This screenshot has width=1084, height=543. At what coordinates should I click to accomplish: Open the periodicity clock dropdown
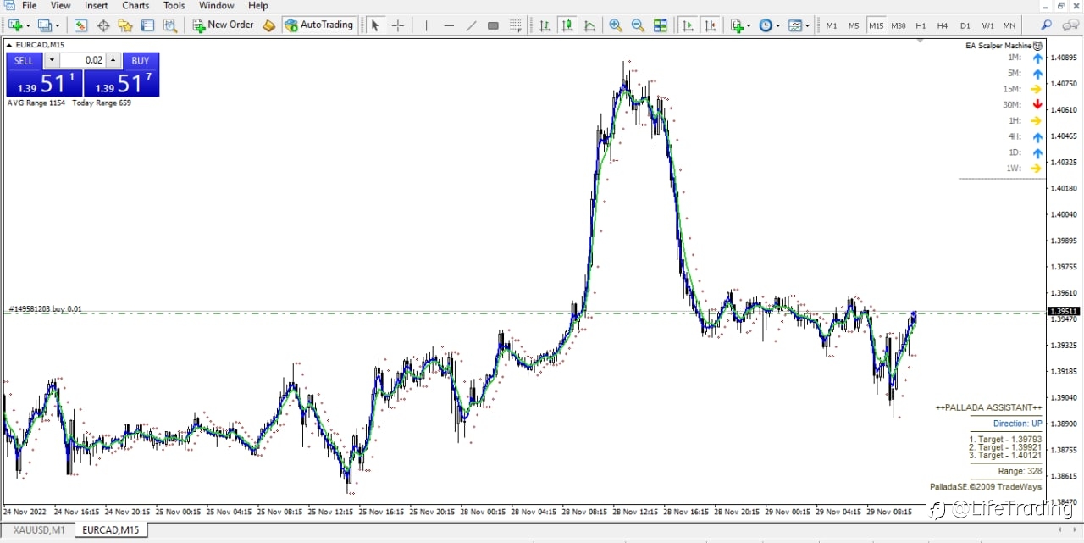click(770, 25)
